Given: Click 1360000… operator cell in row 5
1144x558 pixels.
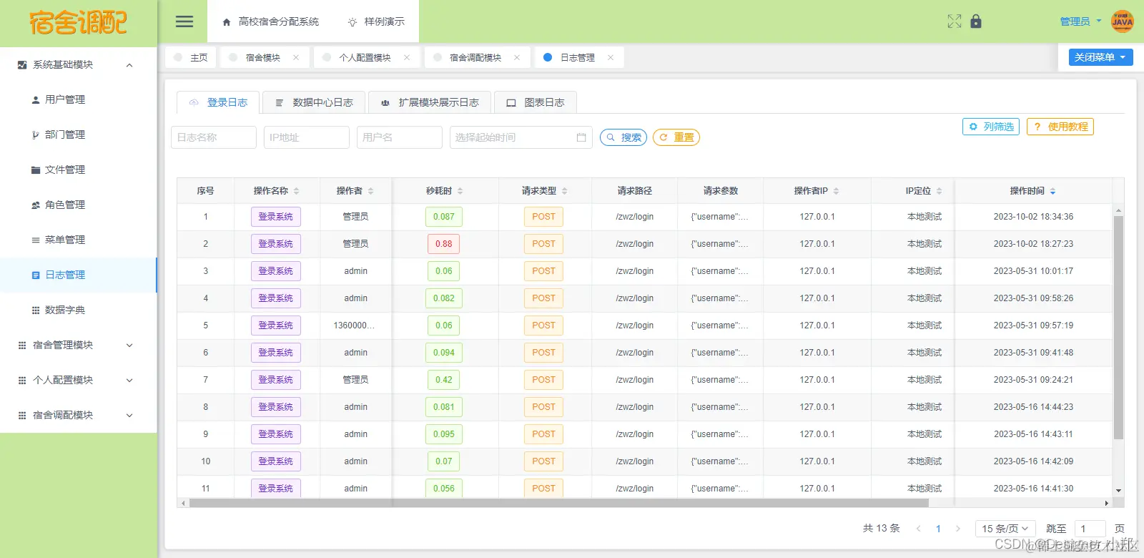Looking at the screenshot, I should pyautogui.click(x=354, y=325).
